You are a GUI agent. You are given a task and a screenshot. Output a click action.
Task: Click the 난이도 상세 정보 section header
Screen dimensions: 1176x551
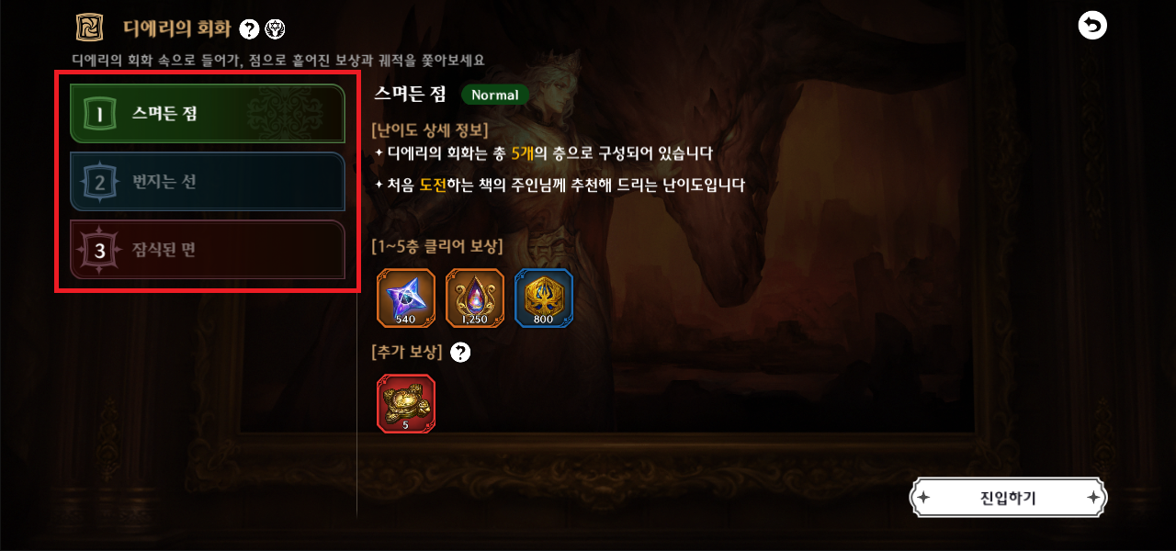tap(431, 129)
